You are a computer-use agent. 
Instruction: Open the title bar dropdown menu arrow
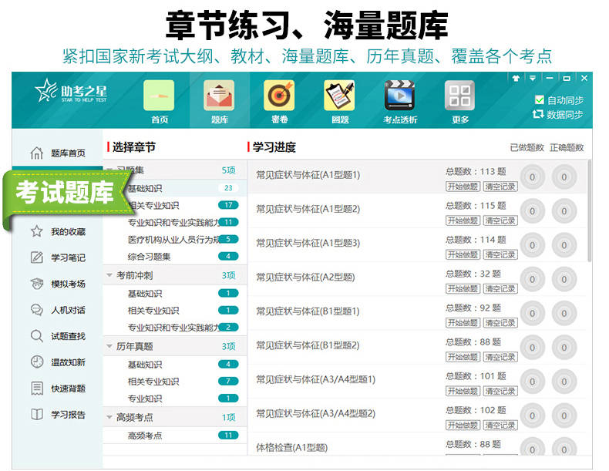pyautogui.click(x=532, y=78)
